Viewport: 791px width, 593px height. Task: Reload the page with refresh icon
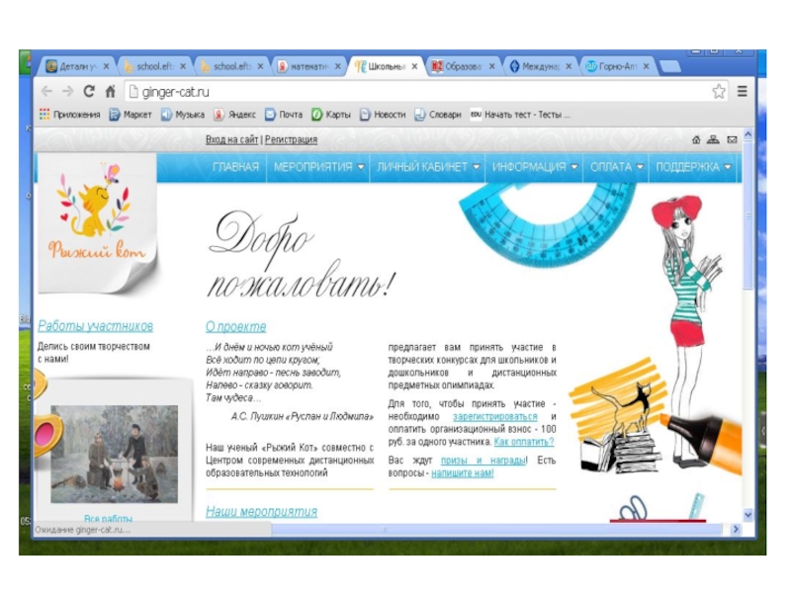(89, 91)
